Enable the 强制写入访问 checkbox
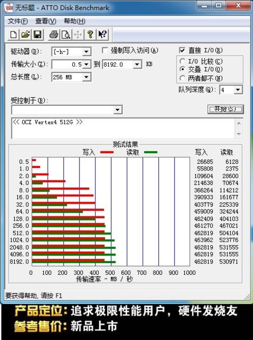This screenshot has height=340, width=253. 105,50
